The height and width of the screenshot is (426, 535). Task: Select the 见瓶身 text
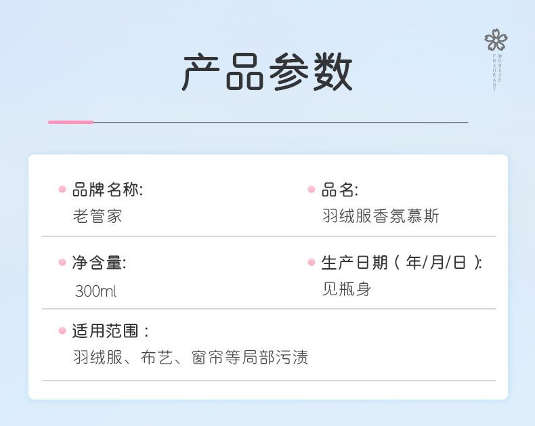[347, 290]
